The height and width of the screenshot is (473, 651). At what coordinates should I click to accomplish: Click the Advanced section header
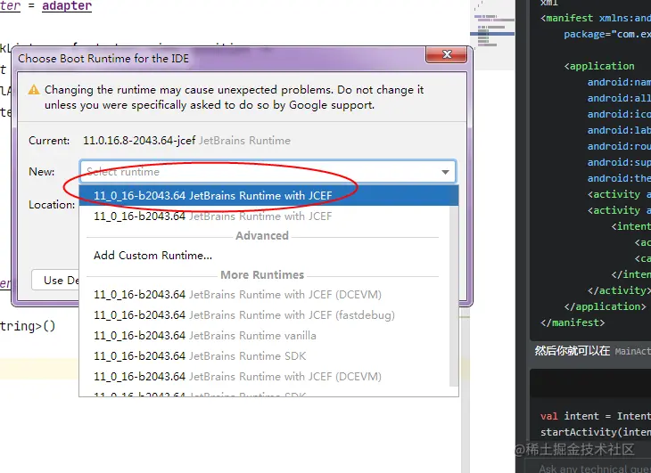point(262,236)
